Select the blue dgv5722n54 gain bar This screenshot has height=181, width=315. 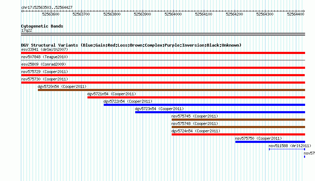[204, 105]
